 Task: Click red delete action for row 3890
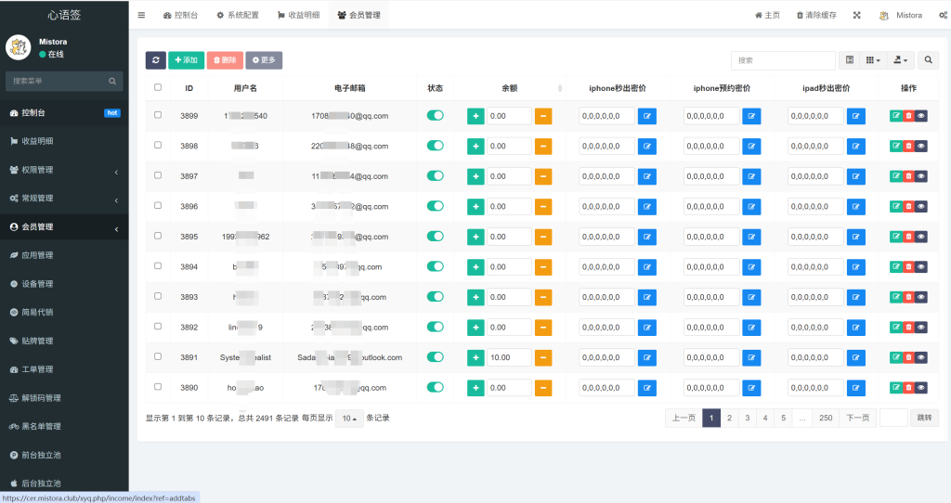(x=908, y=388)
